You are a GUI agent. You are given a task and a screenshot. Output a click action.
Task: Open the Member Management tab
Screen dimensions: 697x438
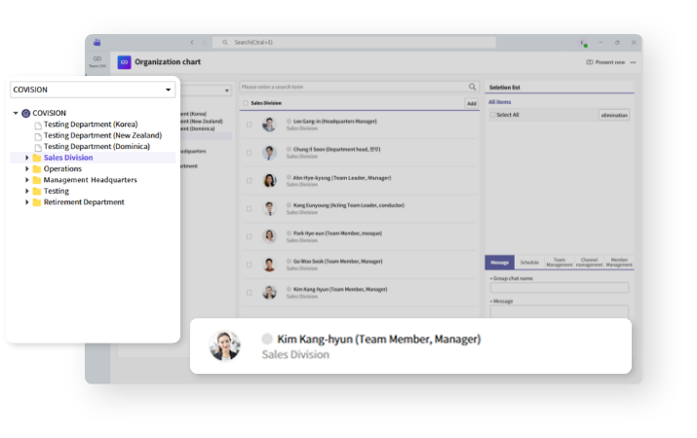pyautogui.click(x=619, y=263)
